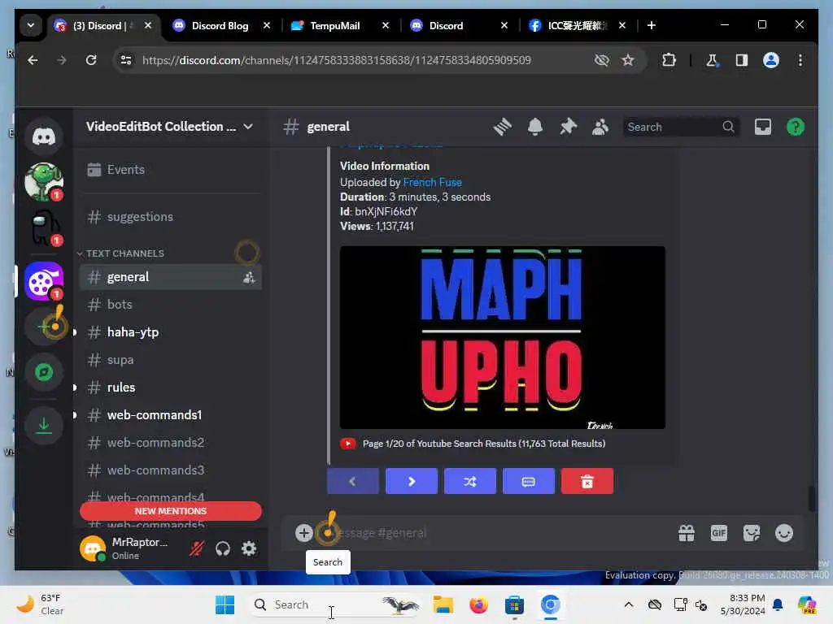
Task: Go back to previous page
Action: point(33,60)
